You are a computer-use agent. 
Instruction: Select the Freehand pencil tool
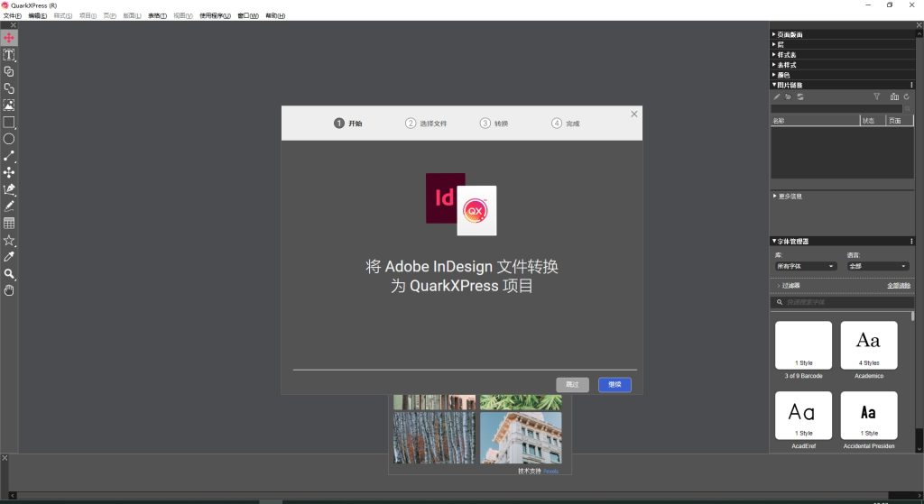(x=9, y=206)
